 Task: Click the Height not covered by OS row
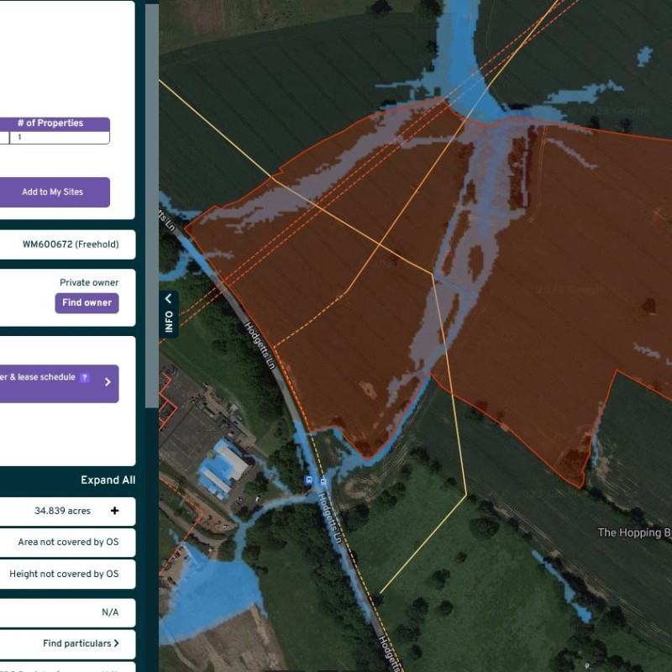(64, 574)
